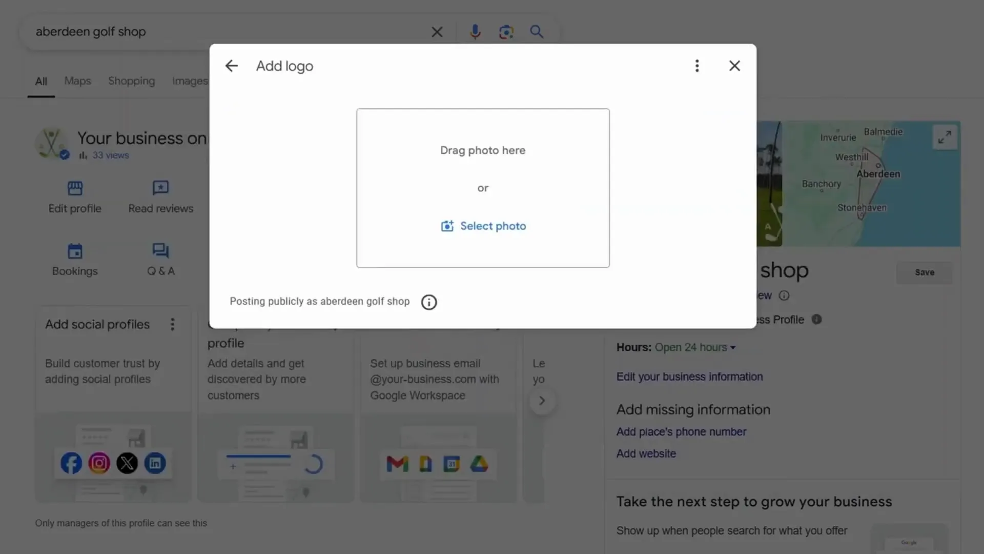
Task: Click the Facebook icon on social card
Action: click(71, 463)
